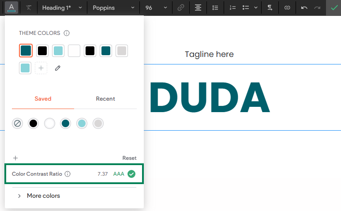Apply bulleted list formatting
Screen dimensions: 341x211
[x=246, y=8]
